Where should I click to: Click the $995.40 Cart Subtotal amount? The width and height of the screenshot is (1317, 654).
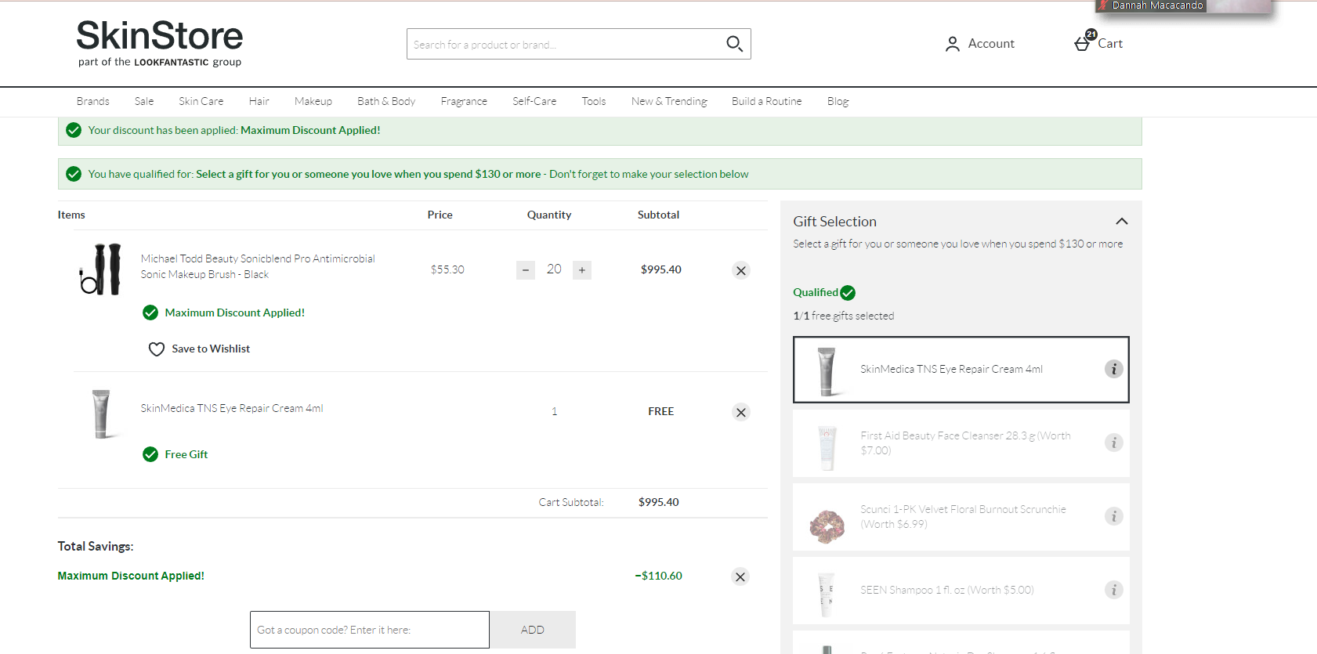659,502
